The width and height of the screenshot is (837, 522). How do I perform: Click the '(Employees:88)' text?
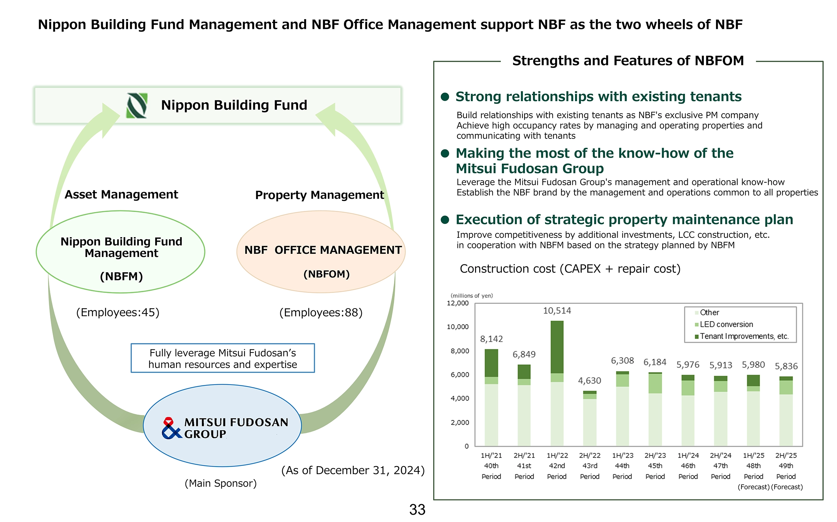point(321,312)
